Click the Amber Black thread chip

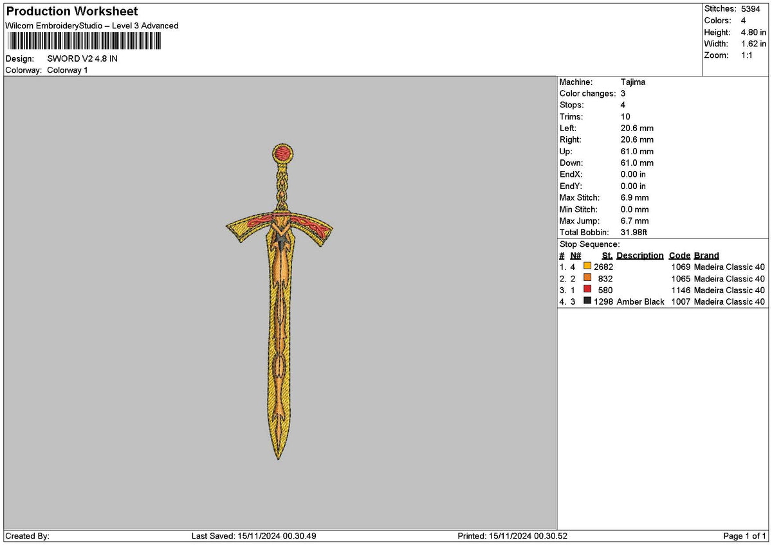(586, 301)
